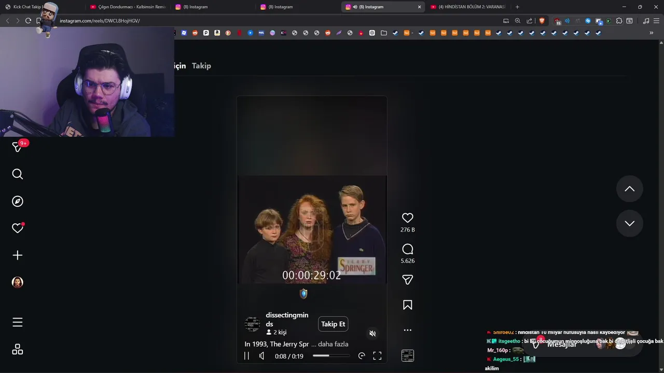Like the reel with the heart icon

coord(408,218)
